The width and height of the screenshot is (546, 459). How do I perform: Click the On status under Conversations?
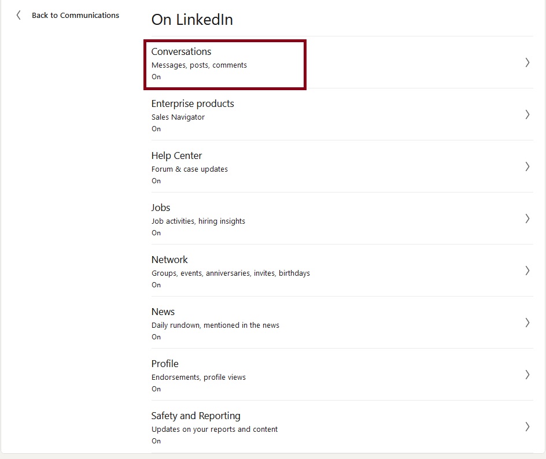tap(156, 77)
